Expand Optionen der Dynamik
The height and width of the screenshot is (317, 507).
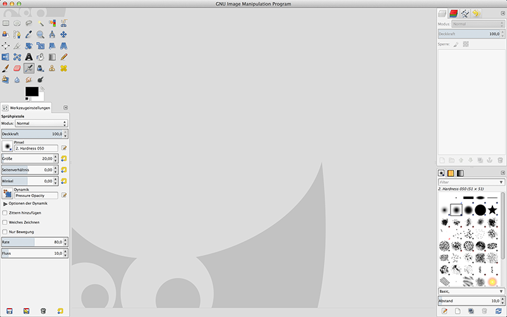point(5,204)
